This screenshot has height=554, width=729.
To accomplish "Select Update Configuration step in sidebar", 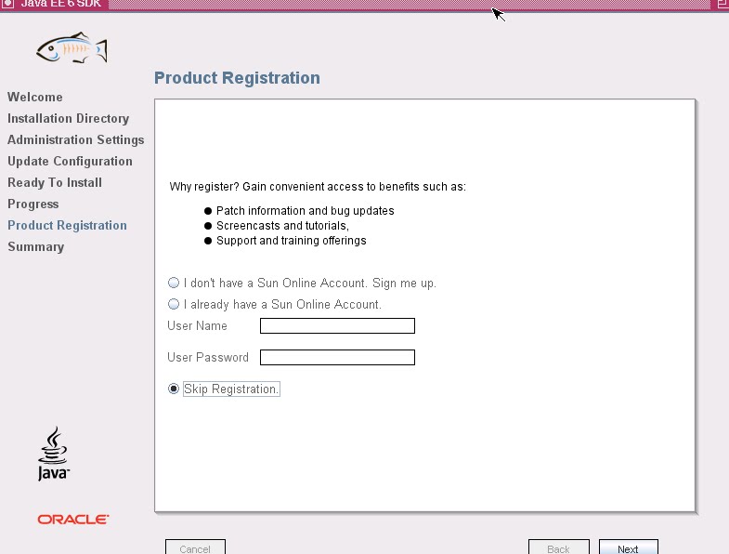I will [x=70, y=162].
